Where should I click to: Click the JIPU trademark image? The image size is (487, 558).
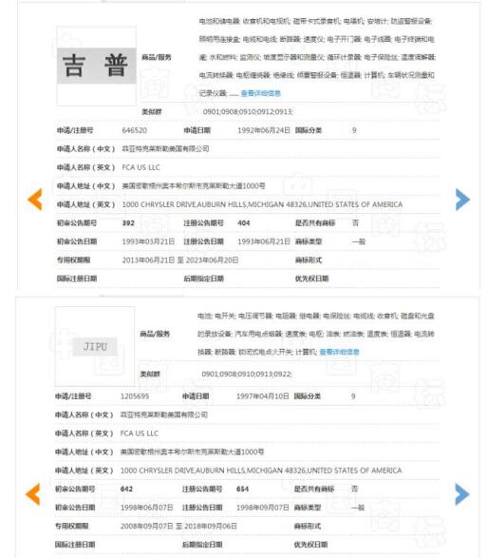coord(95,346)
